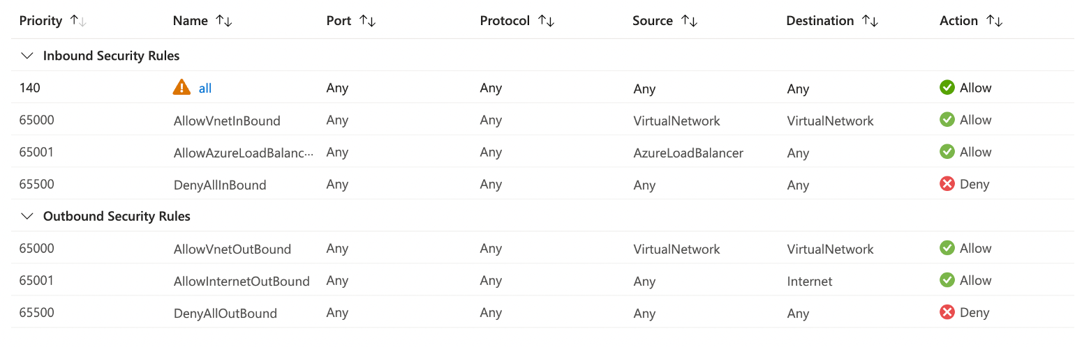Image resolution: width=1075 pixels, height=347 pixels.
Task: Sort by Source column arrows
Action: pos(689,21)
